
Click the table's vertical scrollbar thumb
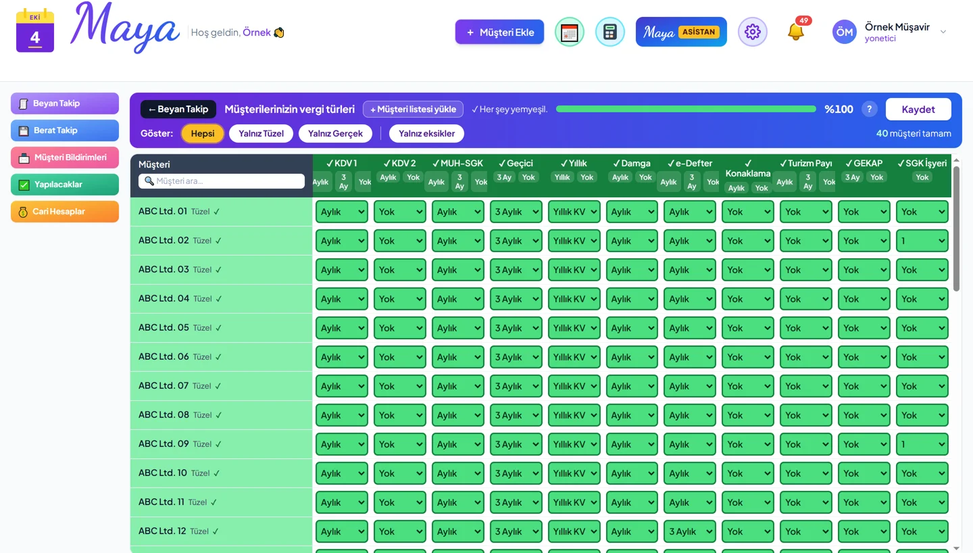(x=956, y=229)
